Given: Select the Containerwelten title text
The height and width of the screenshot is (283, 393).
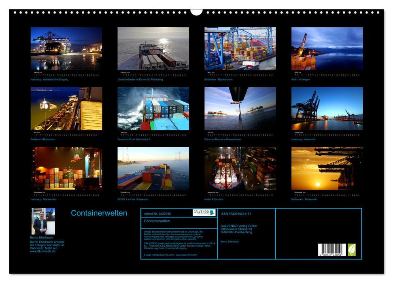Looking at the screenshot, I should click(98, 213).
